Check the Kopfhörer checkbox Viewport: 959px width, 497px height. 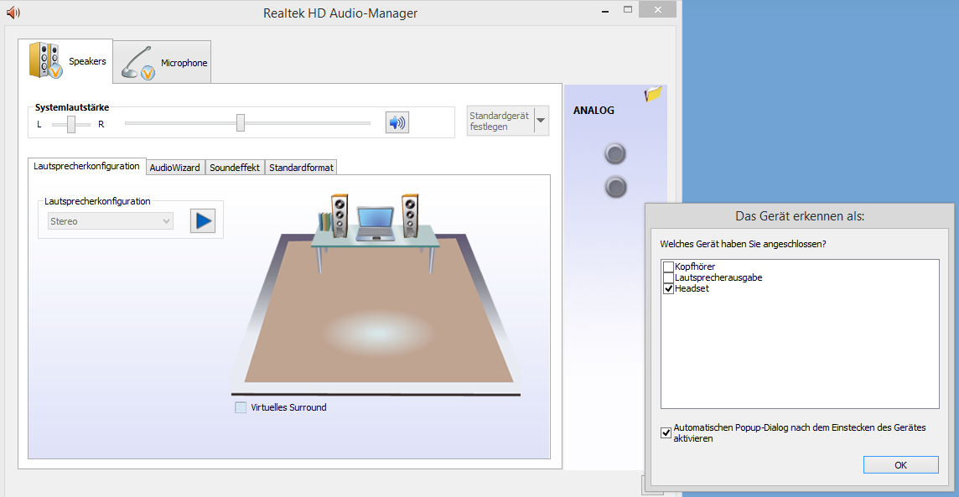tap(668, 267)
